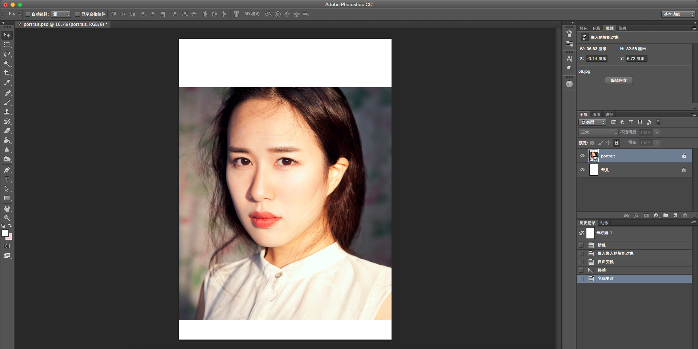Select the 自由变换 history state
698x349 pixels.
(634, 262)
